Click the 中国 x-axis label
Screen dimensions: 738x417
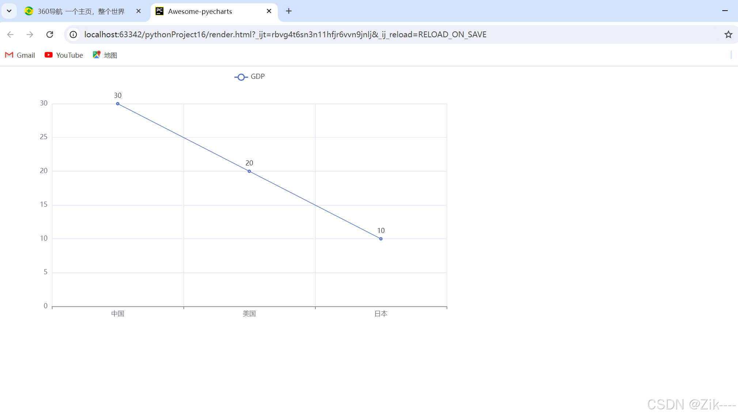[x=118, y=314]
